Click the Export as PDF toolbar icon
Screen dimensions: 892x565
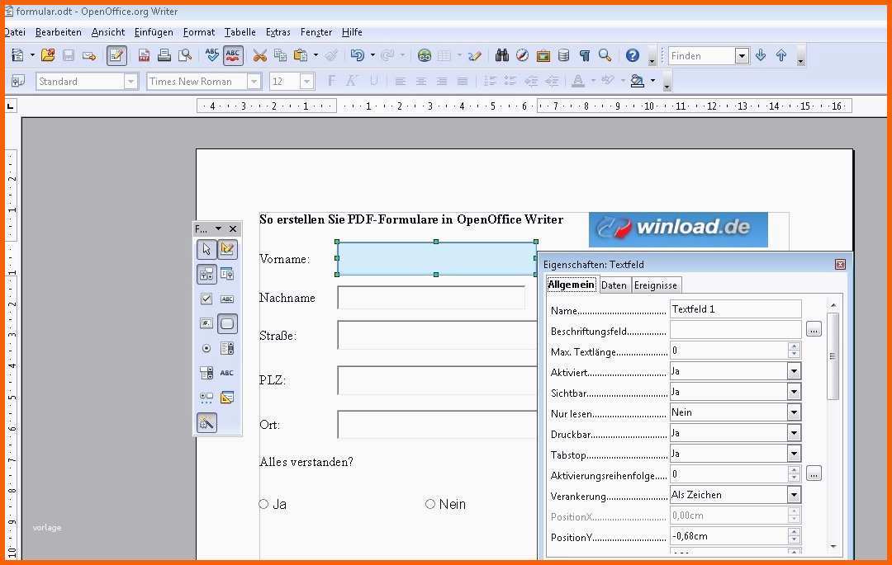145,55
